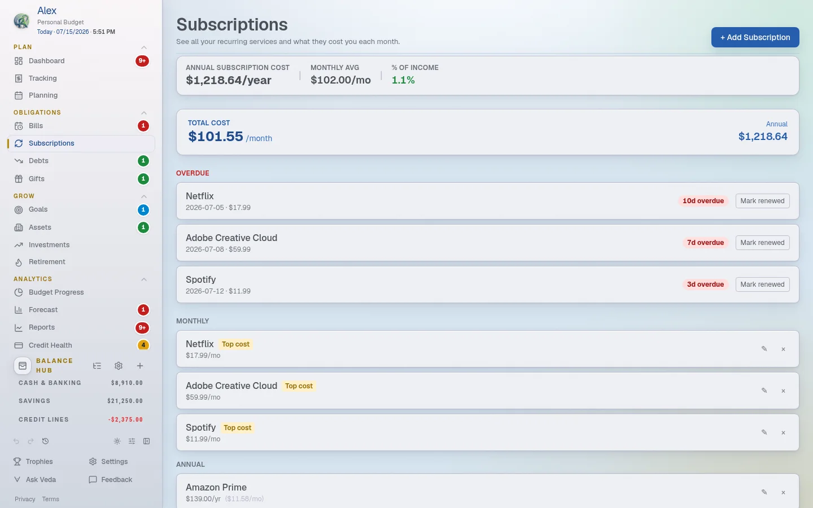Click the '3d overdue' Spotify tag
Image resolution: width=813 pixels, height=508 pixels.
(x=705, y=284)
